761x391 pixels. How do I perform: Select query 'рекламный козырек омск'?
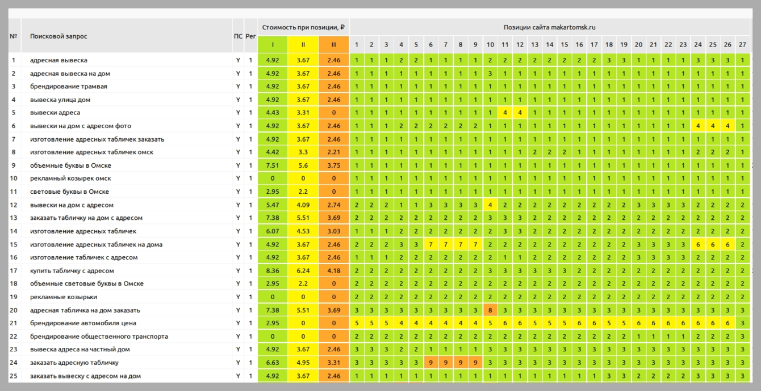(70, 178)
